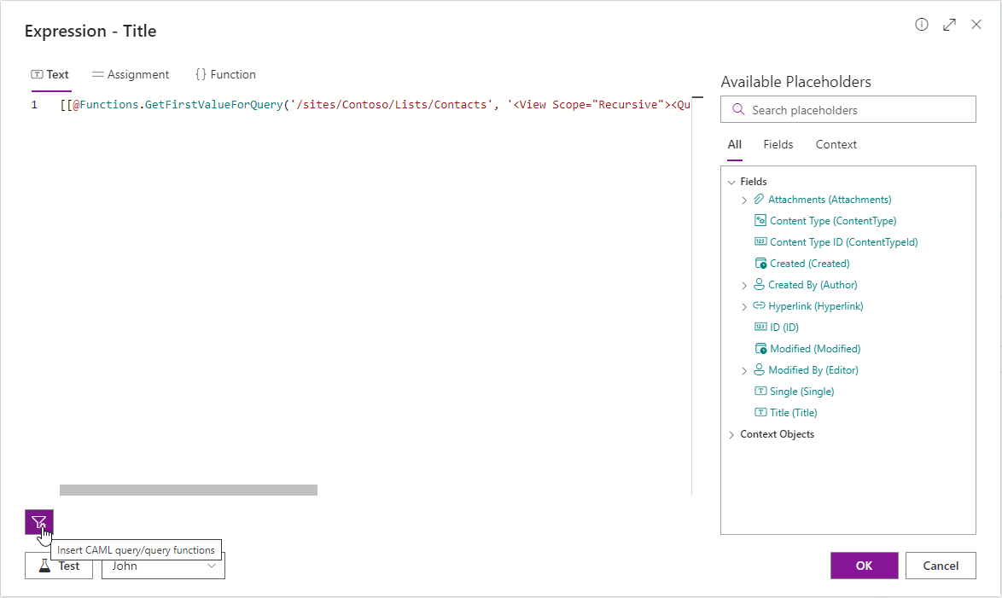Click the Search placeholders input field

pyautogui.click(x=845, y=109)
